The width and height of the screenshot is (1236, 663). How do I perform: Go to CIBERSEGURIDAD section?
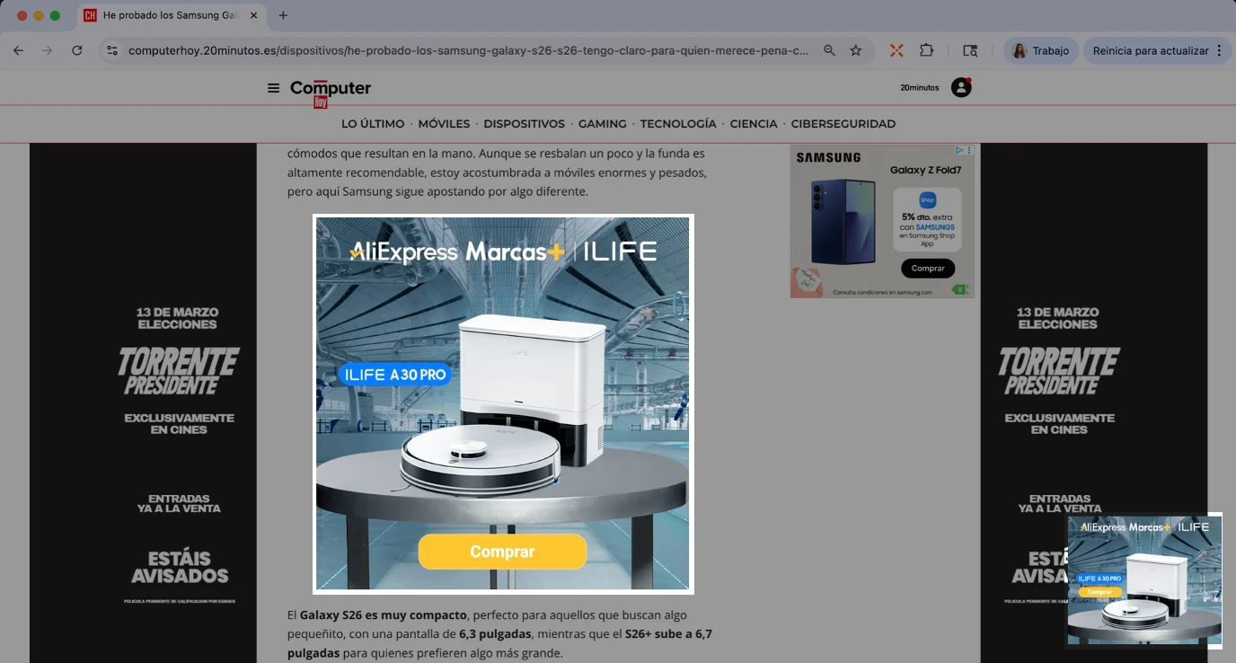point(843,124)
